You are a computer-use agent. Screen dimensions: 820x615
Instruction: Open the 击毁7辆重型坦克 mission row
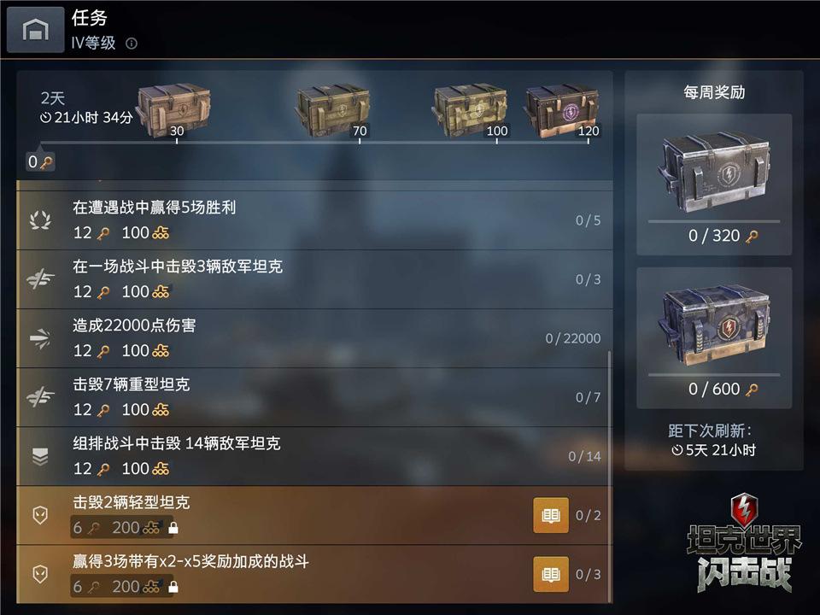pos(314,397)
